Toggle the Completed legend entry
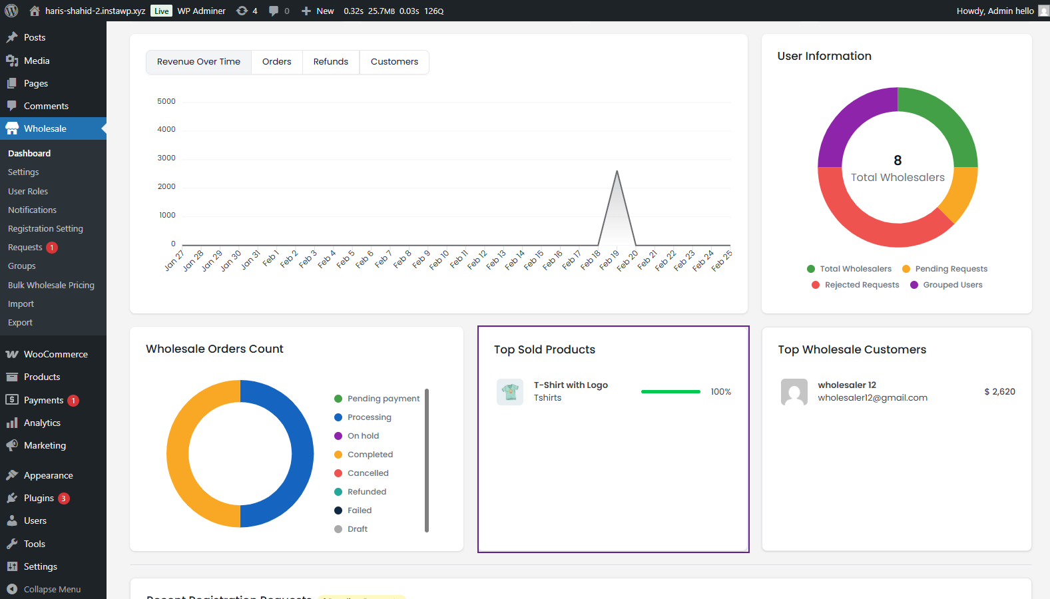Screen dimensions: 1050x599 (370, 455)
